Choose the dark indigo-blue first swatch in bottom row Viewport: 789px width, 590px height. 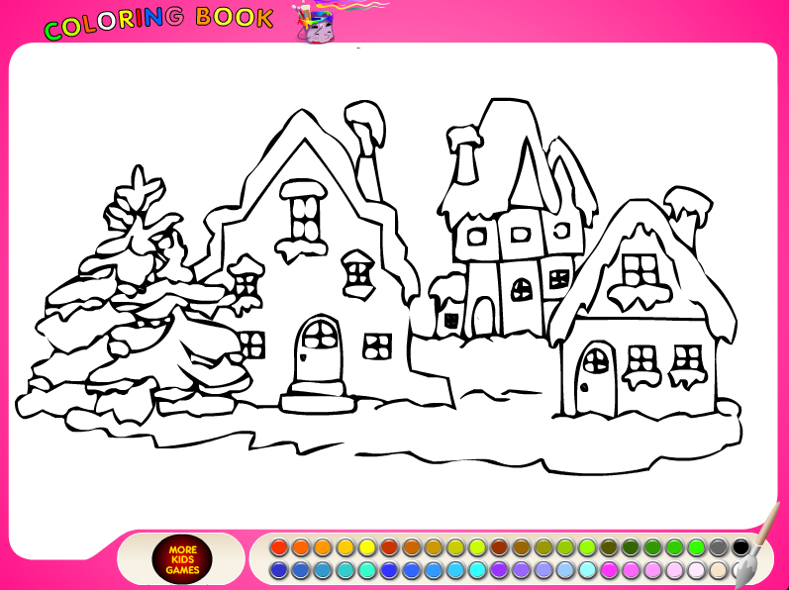(x=279, y=570)
